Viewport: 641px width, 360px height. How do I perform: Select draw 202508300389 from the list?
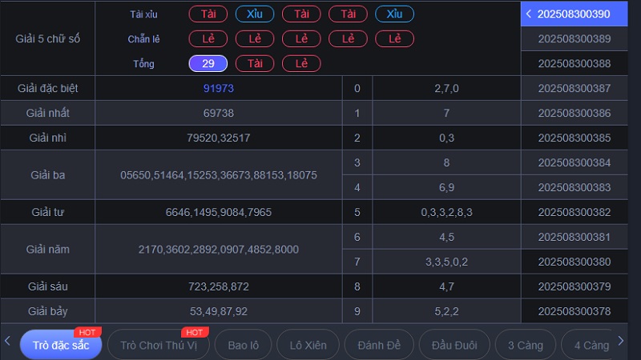pyautogui.click(x=574, y=38)
